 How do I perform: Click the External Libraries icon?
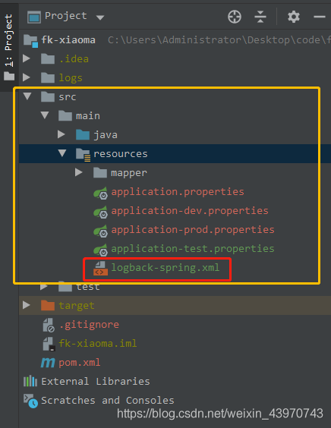(x=30, y=381)
